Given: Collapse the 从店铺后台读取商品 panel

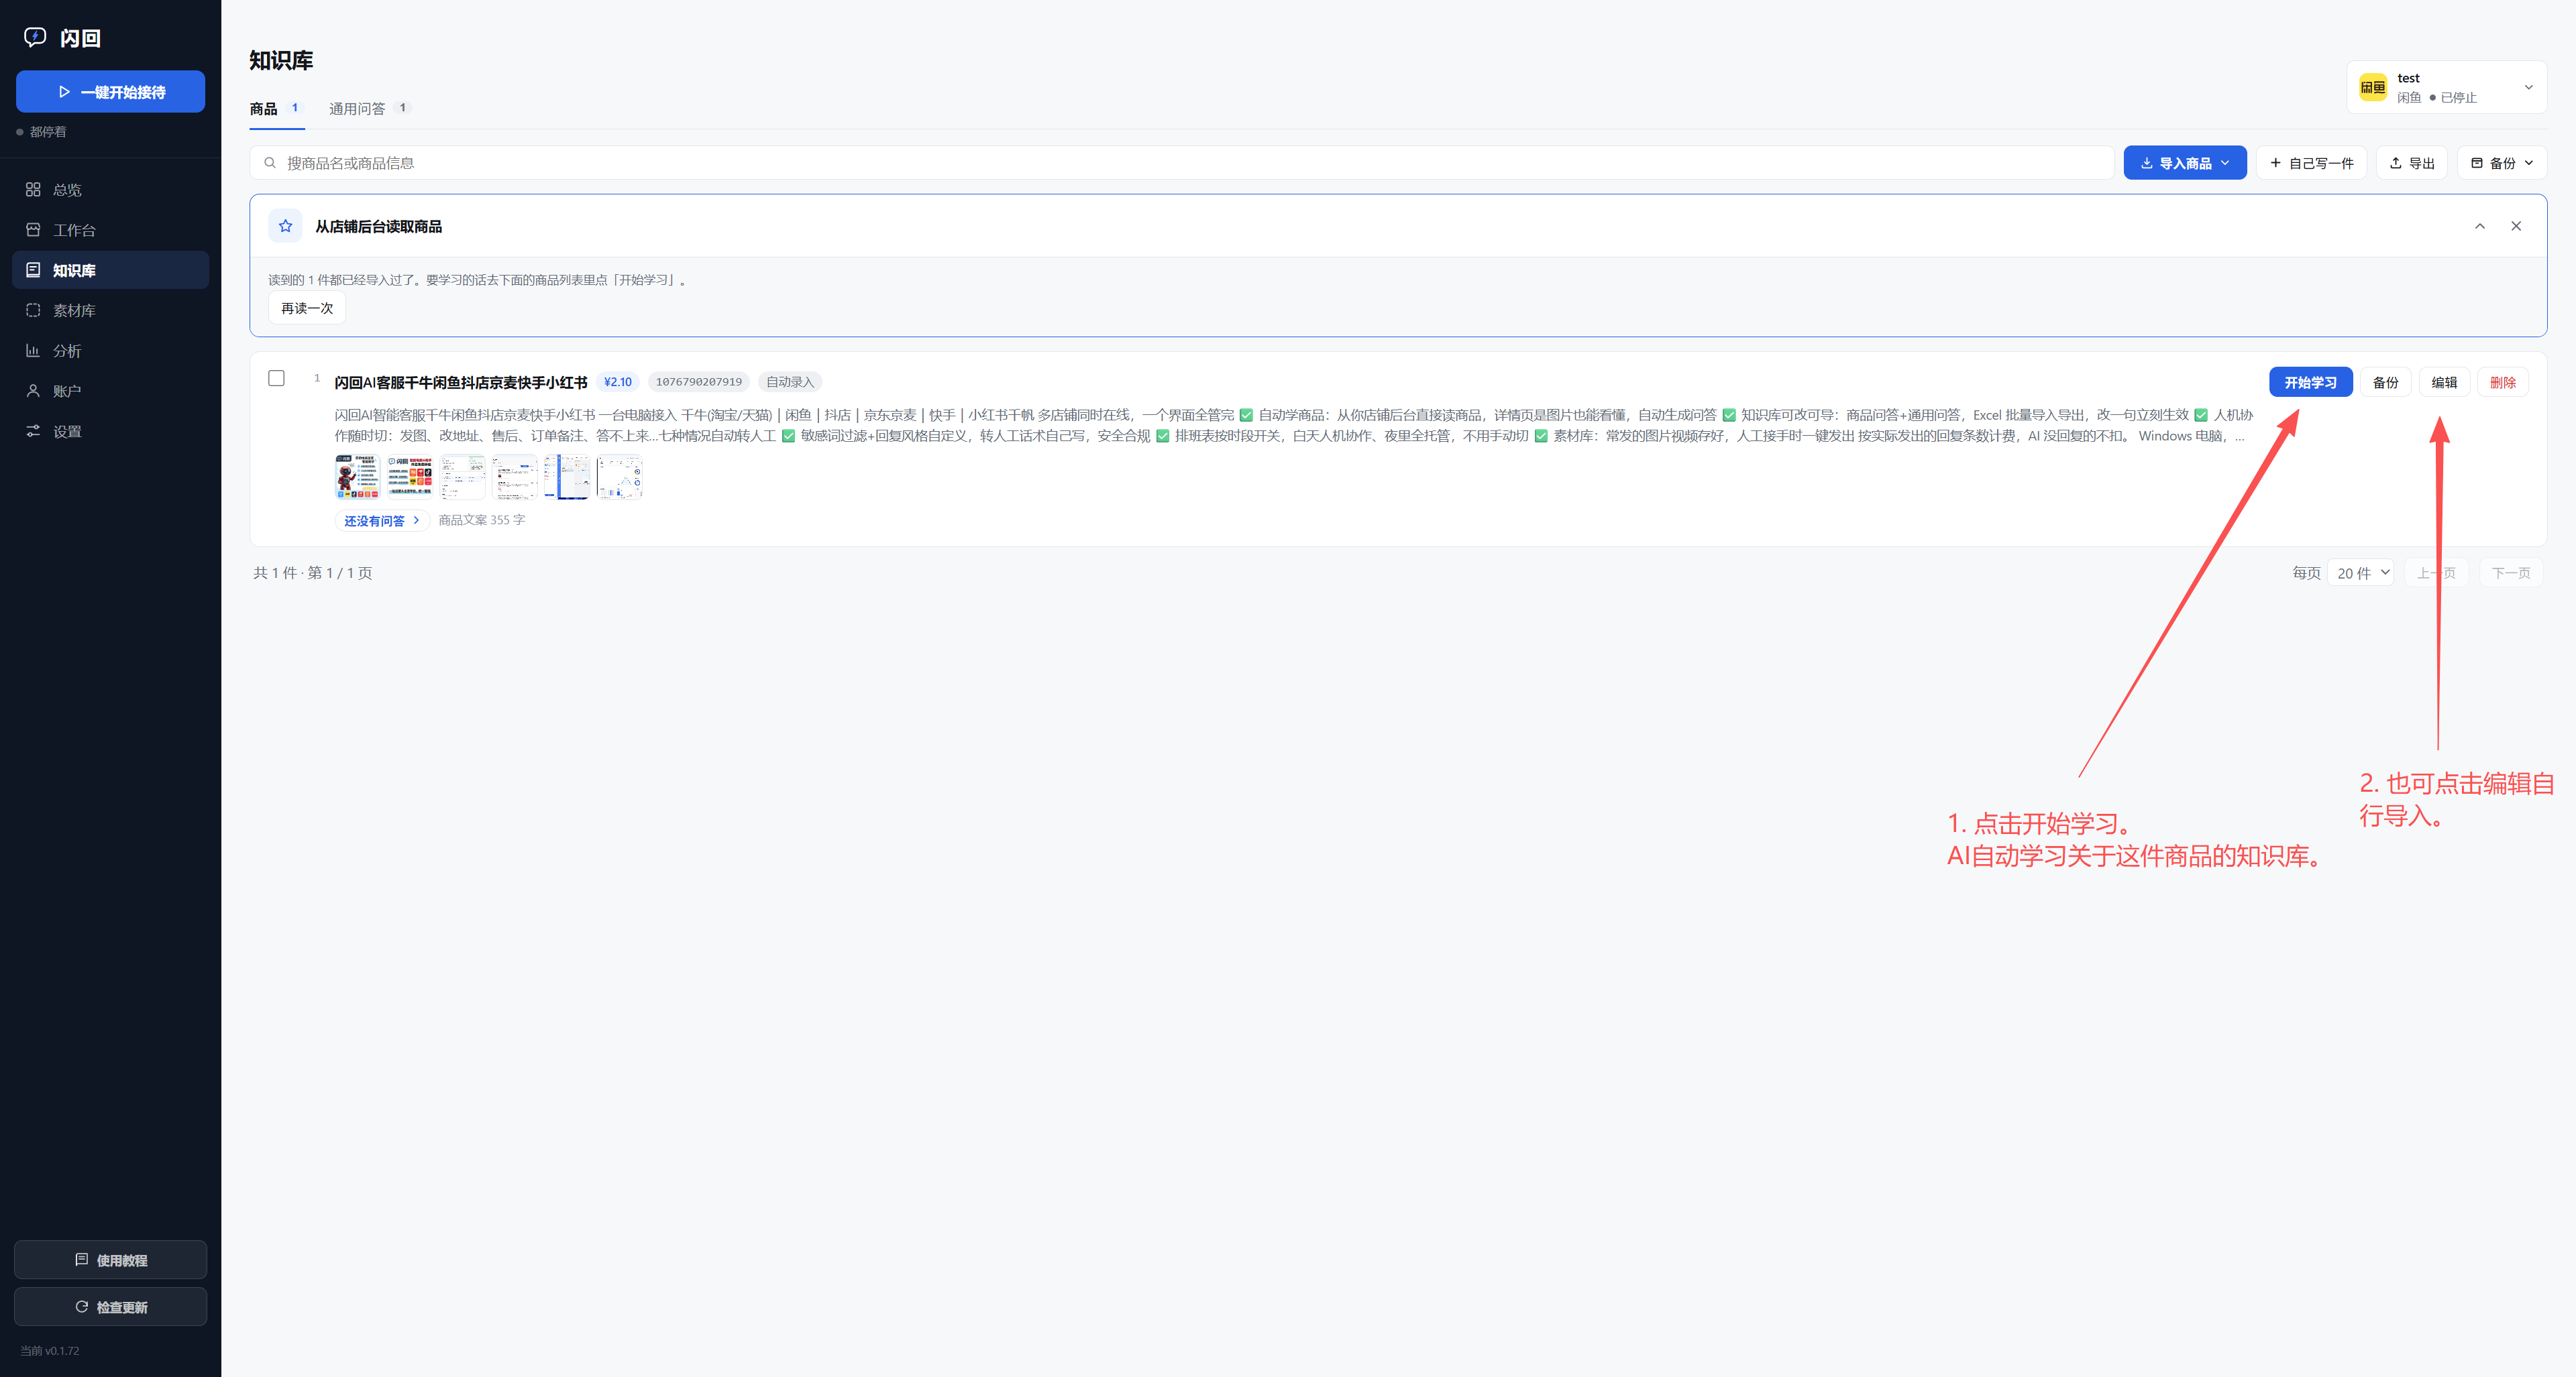Looking at the screenshot, I should point(2480,226).
